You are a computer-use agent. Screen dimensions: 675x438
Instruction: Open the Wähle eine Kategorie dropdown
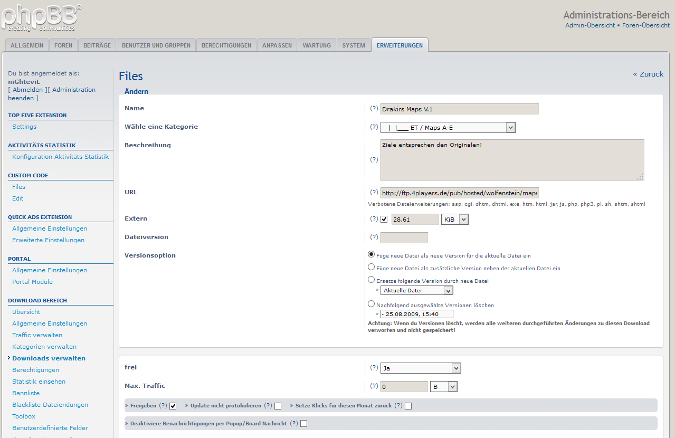pyautogui.click(x=448, y=127)
